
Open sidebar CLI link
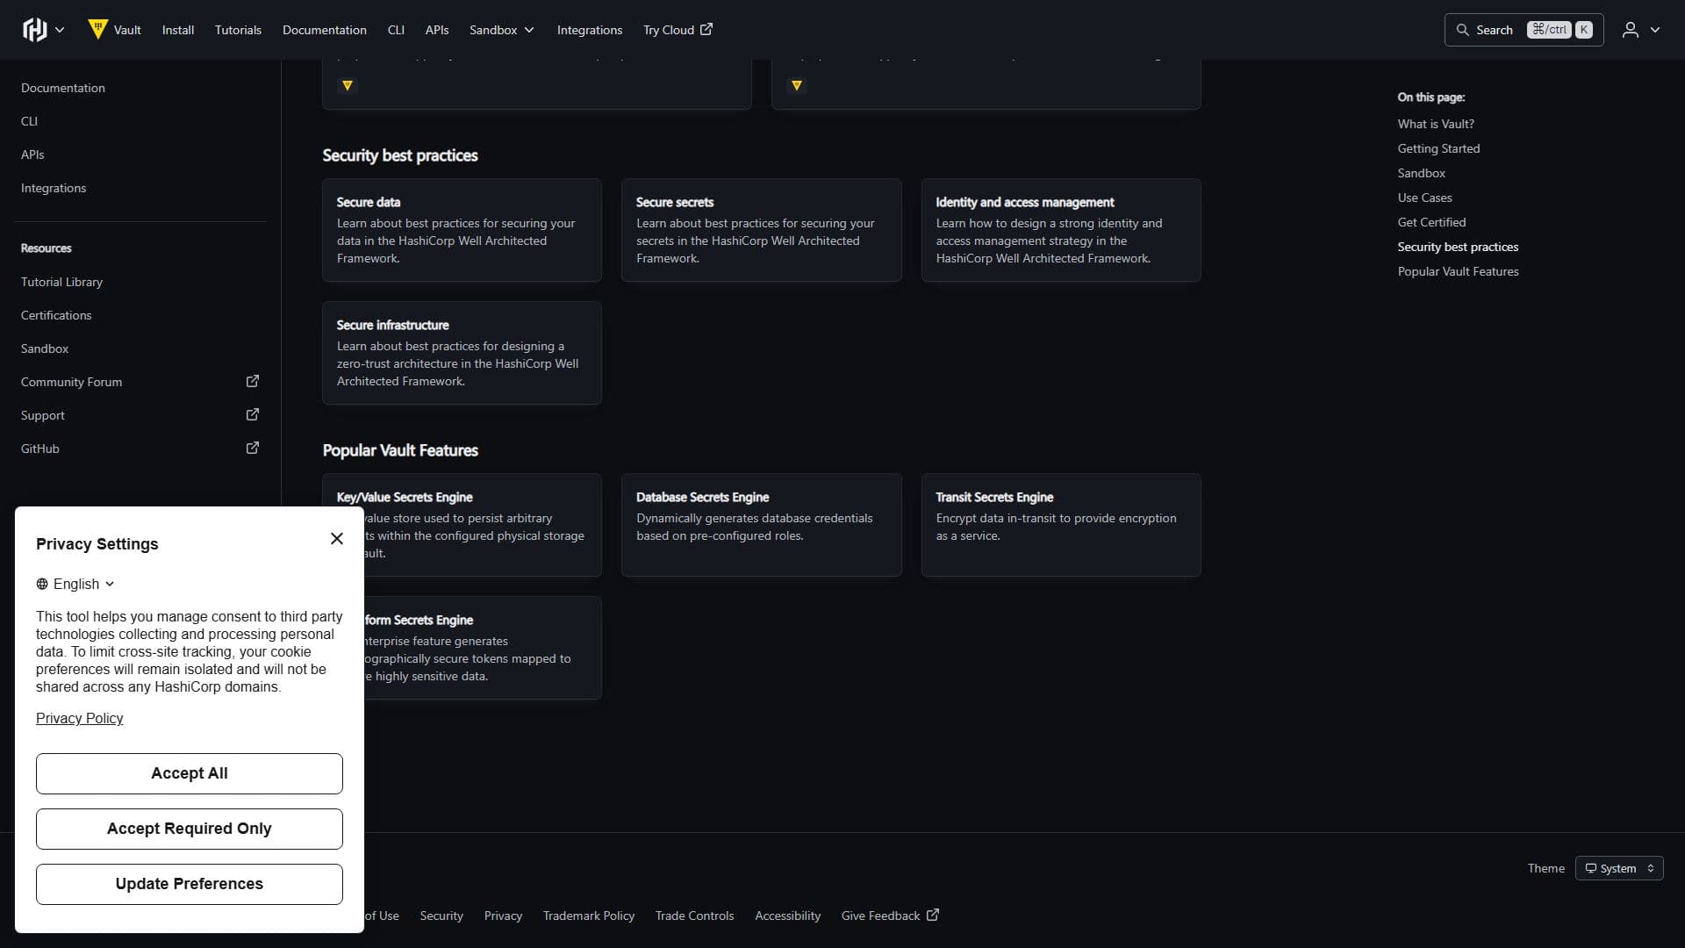tap(29, 121)
